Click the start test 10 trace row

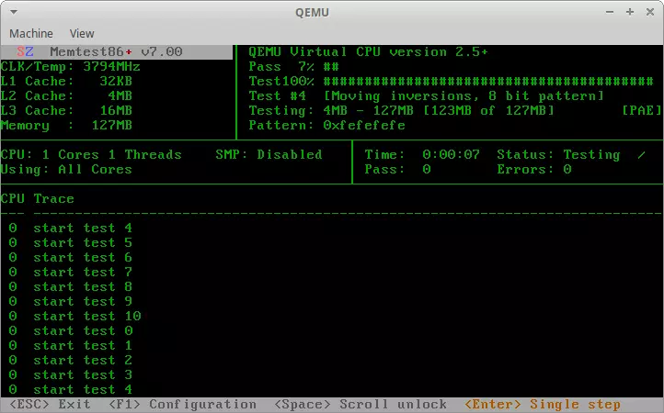[74, 317]
